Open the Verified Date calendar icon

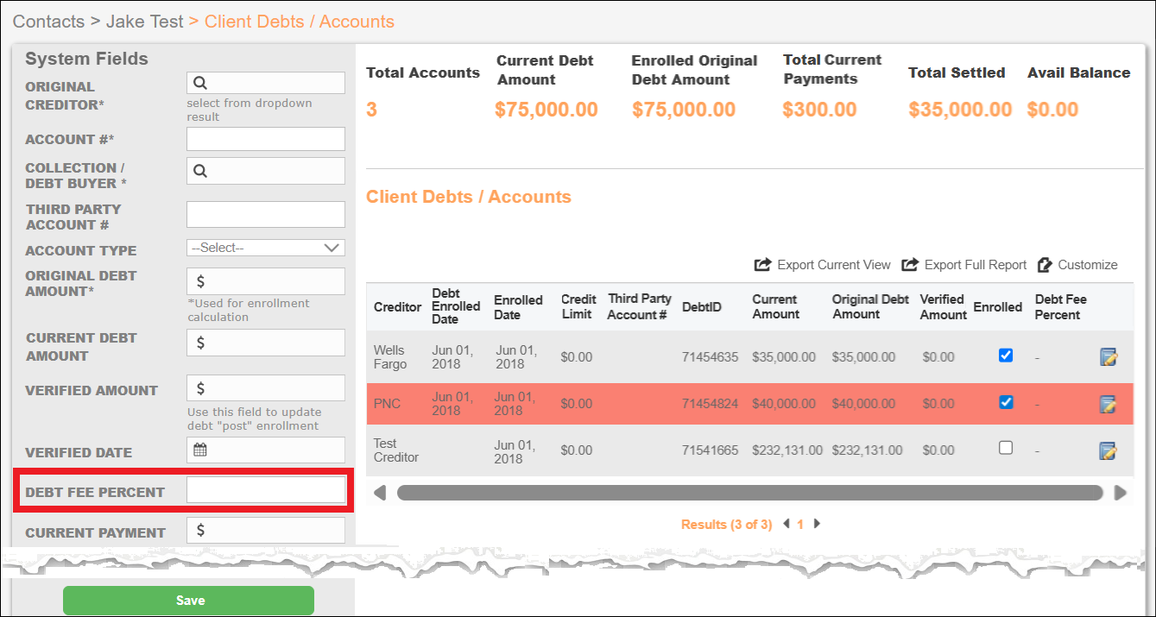tap(200, 450)
